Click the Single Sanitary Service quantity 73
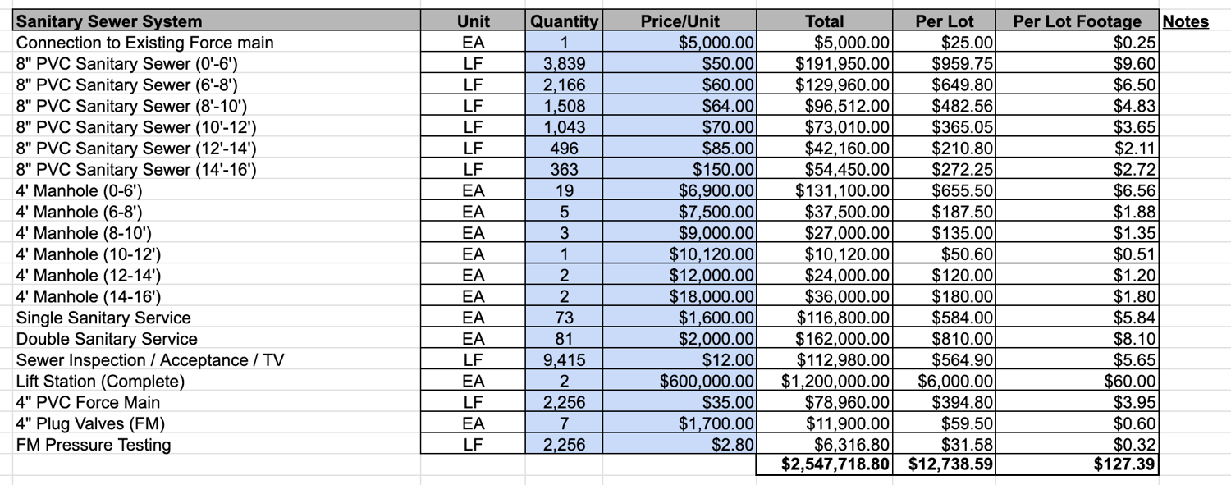 point(565,318)
